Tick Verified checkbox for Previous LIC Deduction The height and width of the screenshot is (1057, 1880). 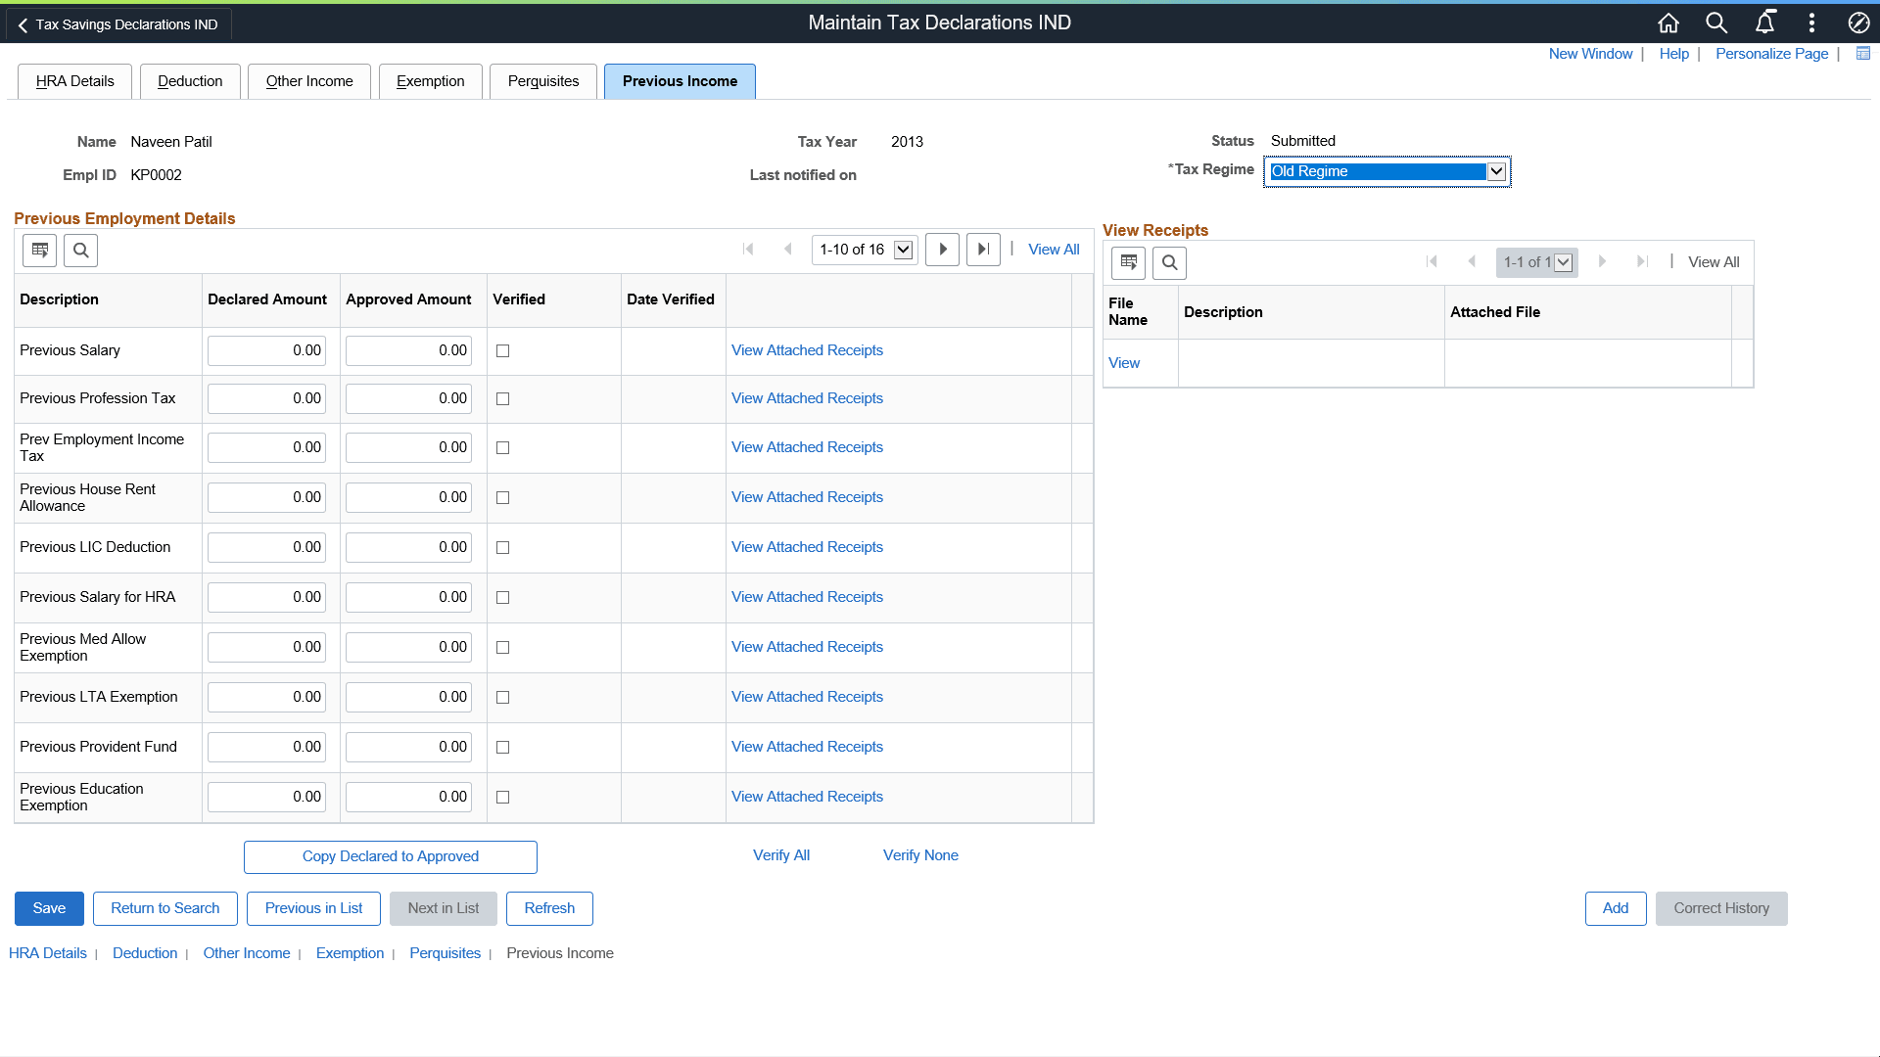[503, 548]
